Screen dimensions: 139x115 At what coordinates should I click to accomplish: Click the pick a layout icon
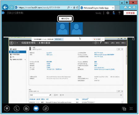(124, 109)
